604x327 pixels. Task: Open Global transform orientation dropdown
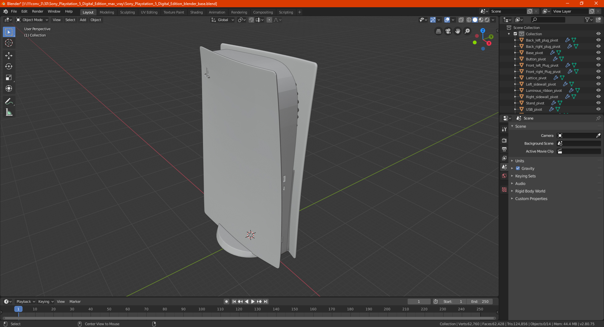(223, 20)
